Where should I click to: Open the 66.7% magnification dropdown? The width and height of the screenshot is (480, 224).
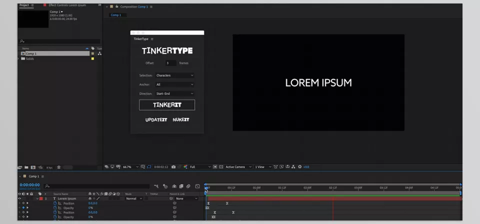point(130,167)
